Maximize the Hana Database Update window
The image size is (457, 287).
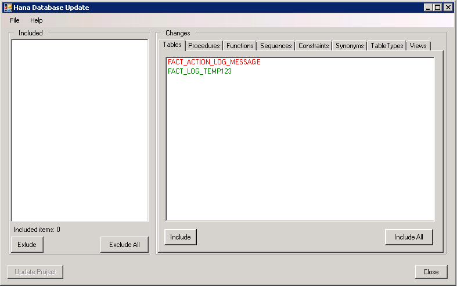click(438, 8)
